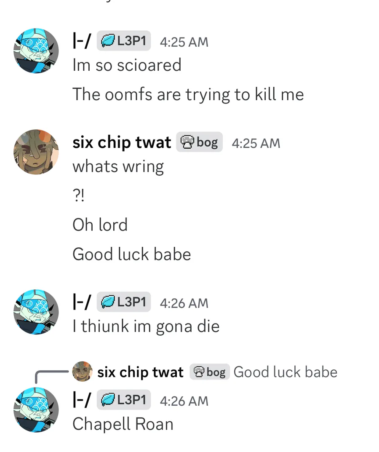The image size is (379, 452).
Task: Select the "|-/" username above "Chapell Roan"
Action: point(82,400)
